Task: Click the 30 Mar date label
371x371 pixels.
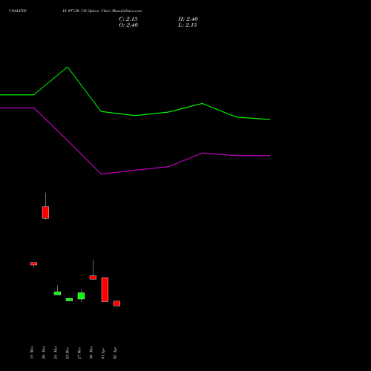Action: click(91, 352)
